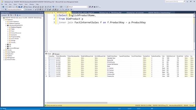Expand the Server Objects node
This screenshot has width=196, height=110.
click(x=4, y=52)
